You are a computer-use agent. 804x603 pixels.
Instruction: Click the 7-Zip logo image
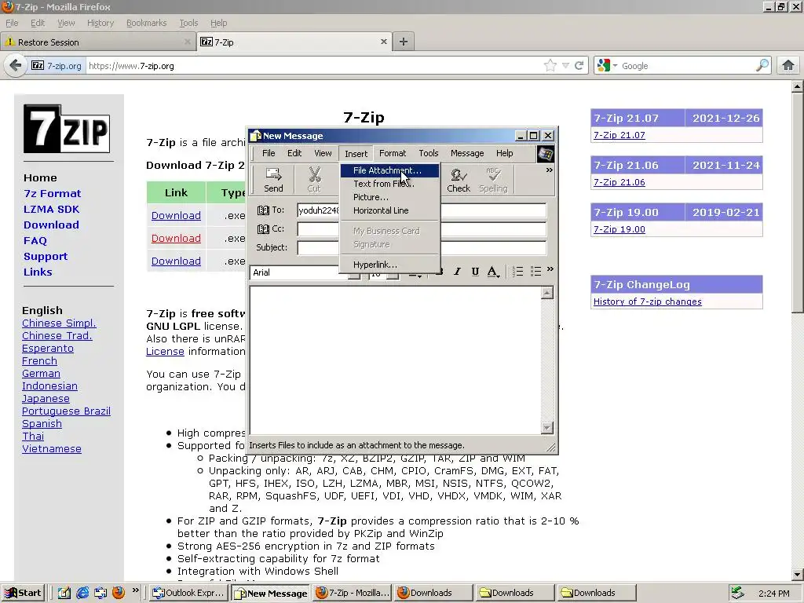[x=67, y=129]
